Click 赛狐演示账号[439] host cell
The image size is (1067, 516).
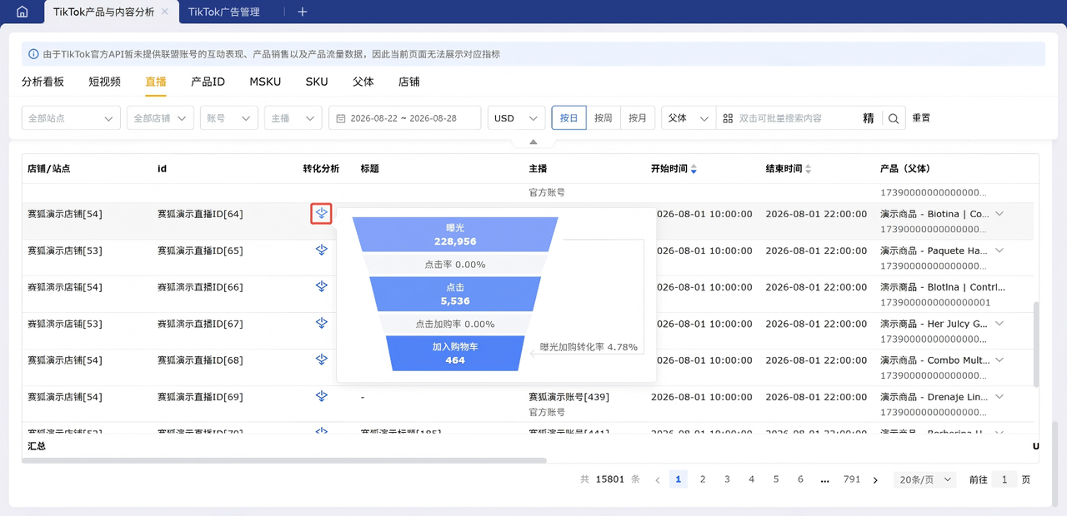569,397
